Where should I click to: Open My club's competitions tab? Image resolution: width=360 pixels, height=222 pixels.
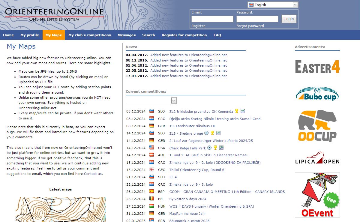(x=90, y=35)
